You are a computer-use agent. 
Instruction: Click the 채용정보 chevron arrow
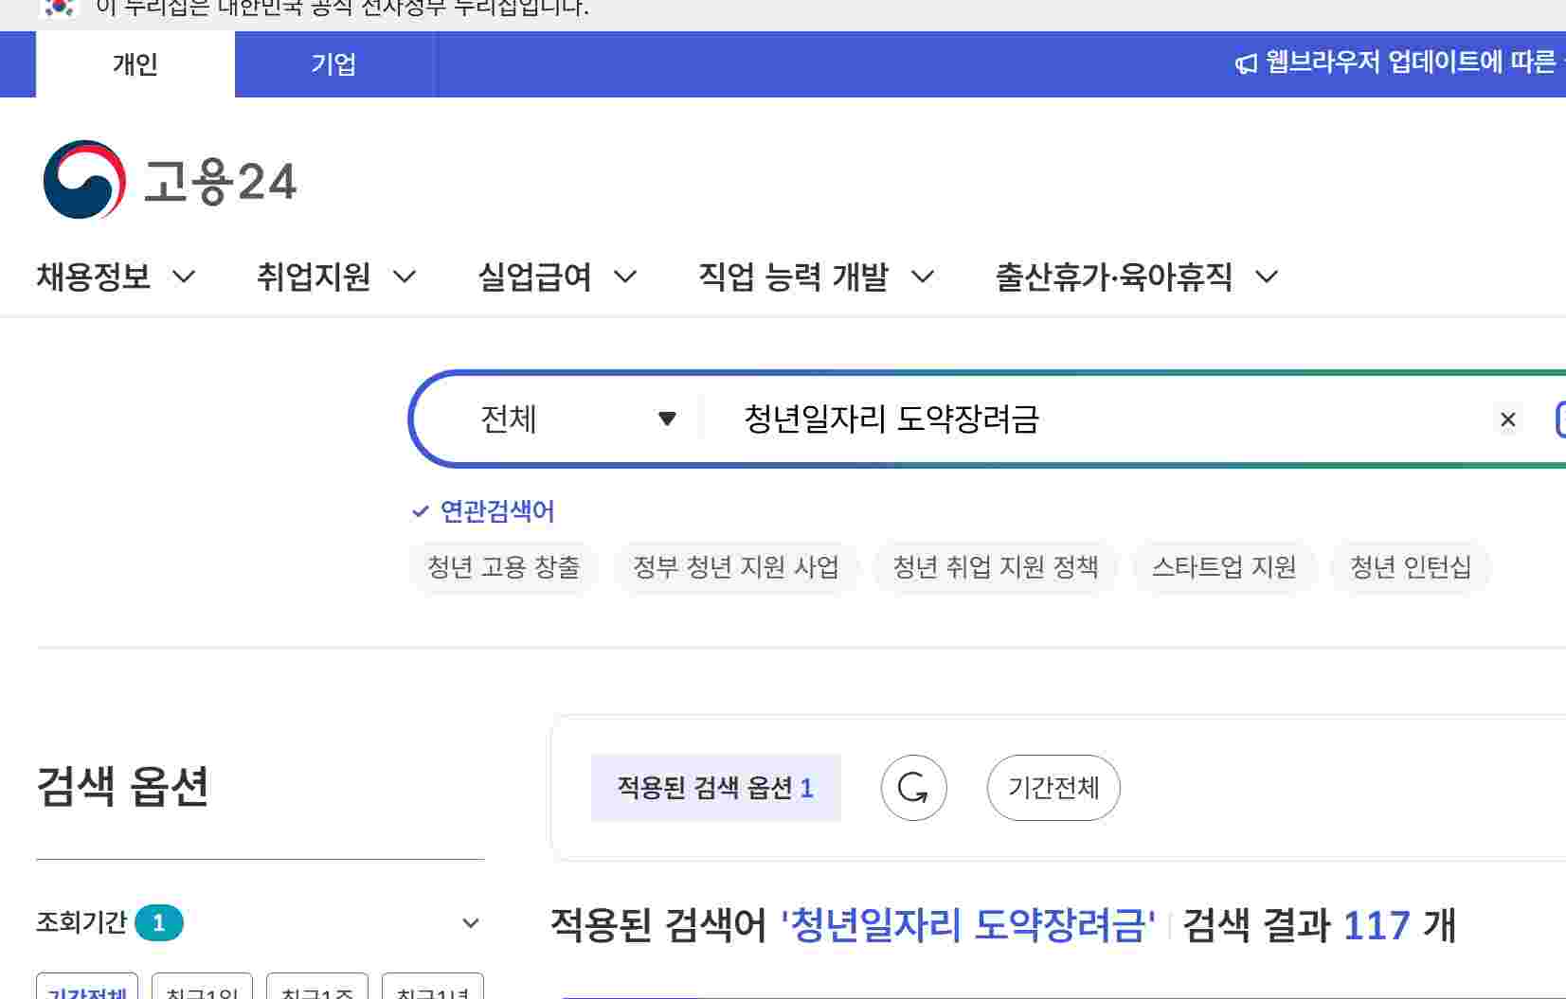click(184, 277)
